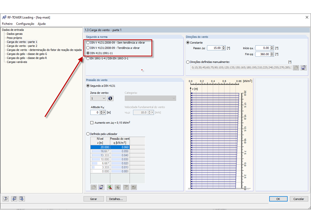Select Dados gerais in navigator tree
This screenshot has width=311, height=223.
[15, 34]
